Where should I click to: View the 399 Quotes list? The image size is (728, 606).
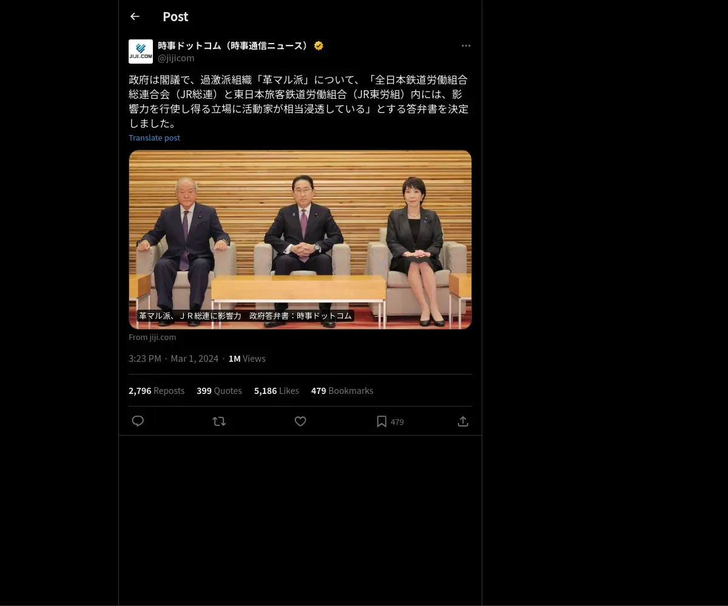219,391
